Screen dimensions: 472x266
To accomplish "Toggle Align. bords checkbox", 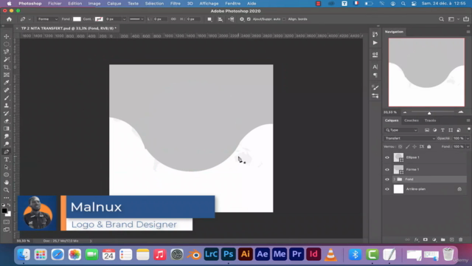I will pyautogui.click(x=284, y=19).
